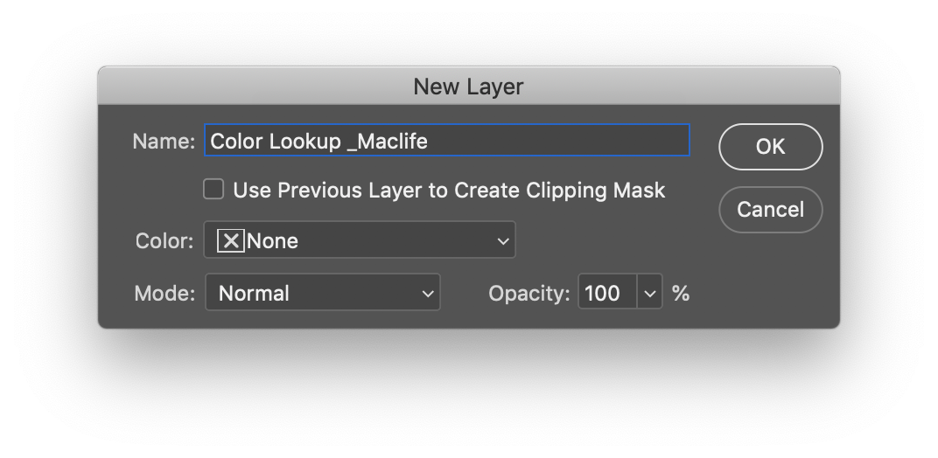Viewport: 938px width, 458px height.
Task: Select the "None" text in Color dropdown
Action: tap(273, 241)
